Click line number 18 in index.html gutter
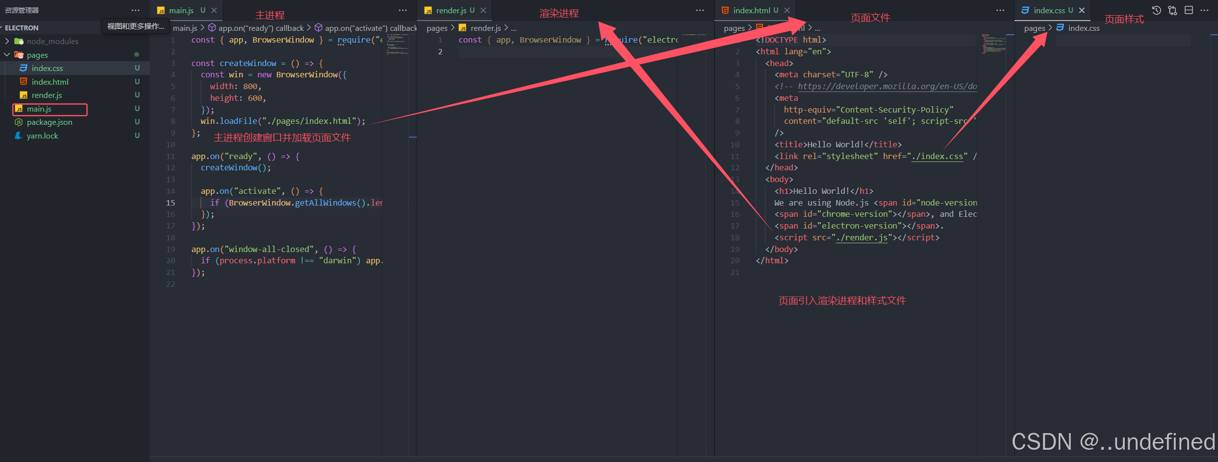The height and width of the screenshot is (462, 1218). point(735,237)
